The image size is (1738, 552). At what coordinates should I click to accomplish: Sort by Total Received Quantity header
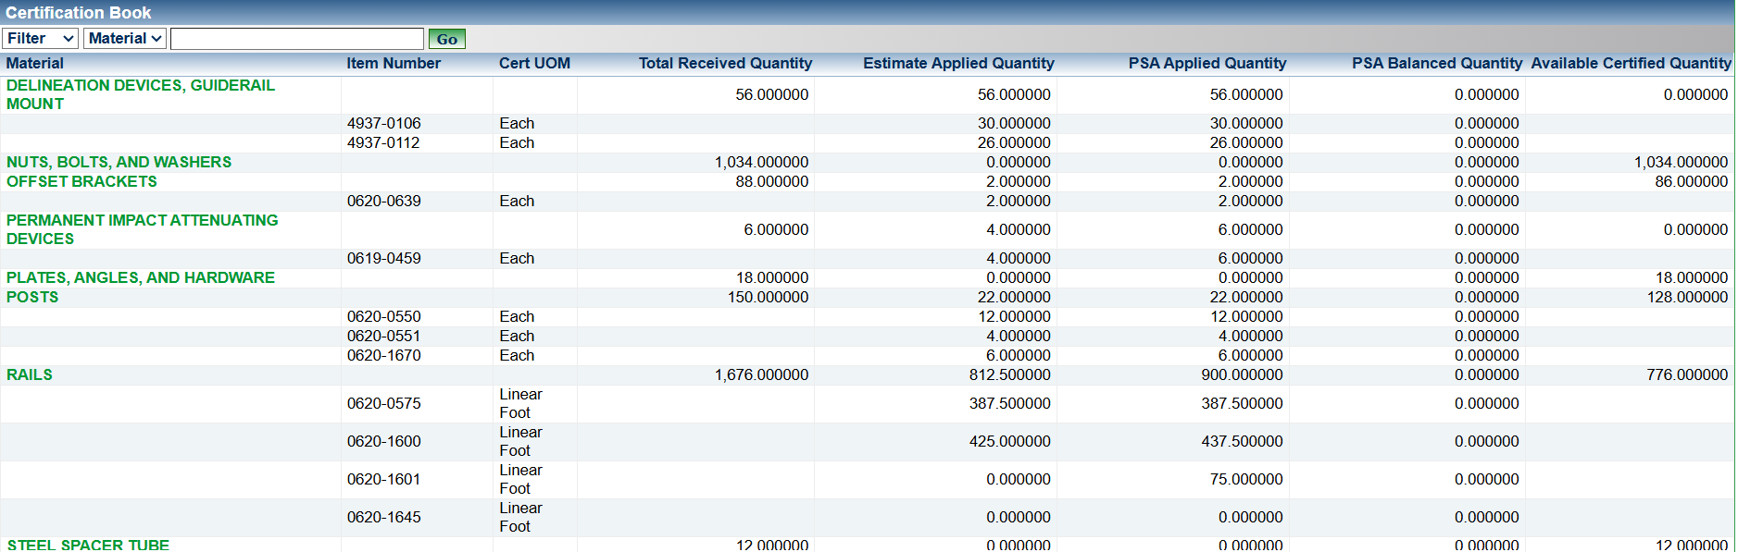point(725,63)
